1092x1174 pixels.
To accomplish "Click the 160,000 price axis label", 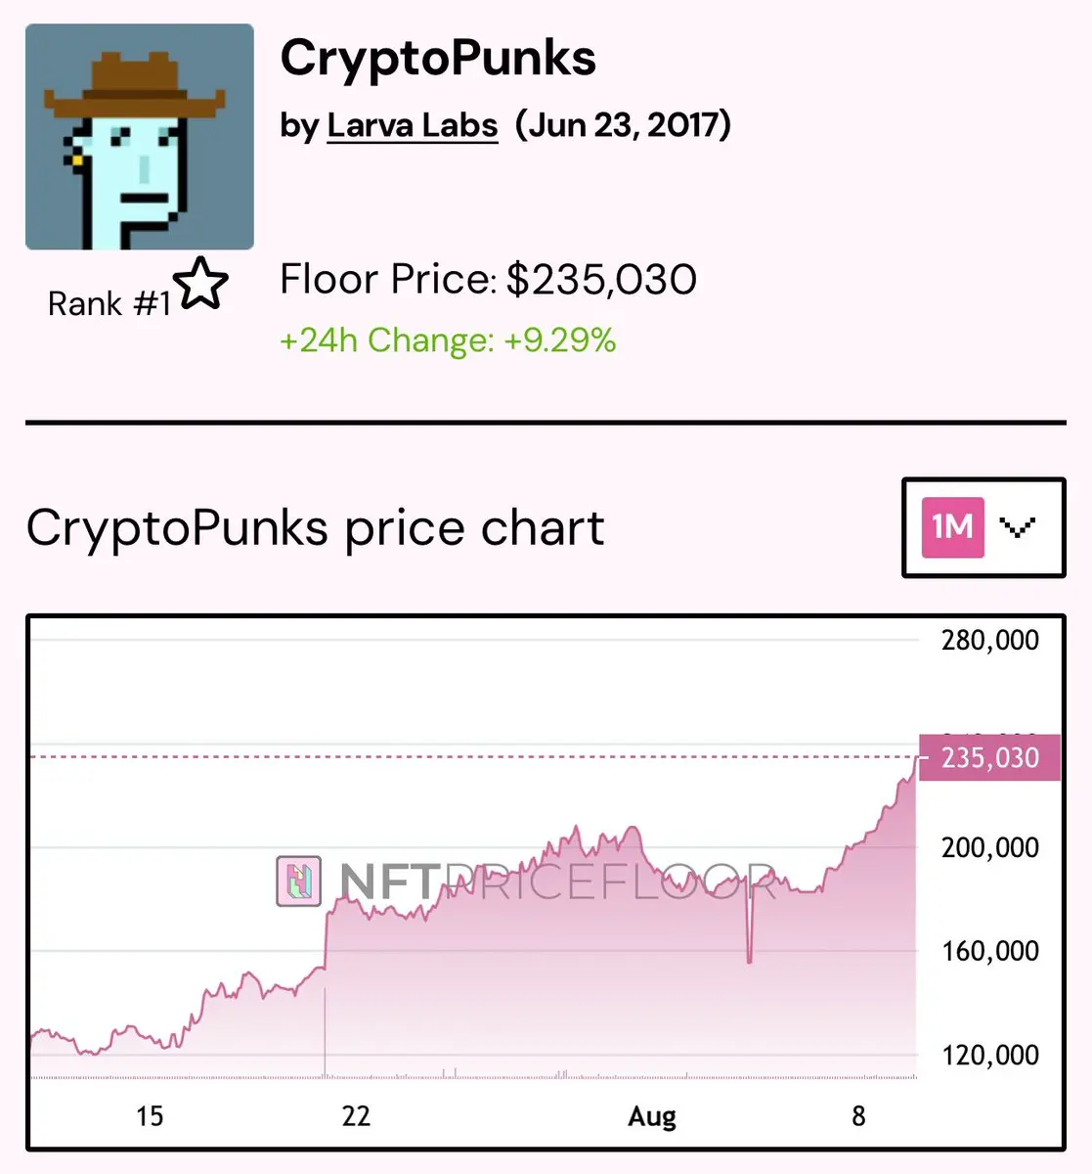I will coord(990,951).
